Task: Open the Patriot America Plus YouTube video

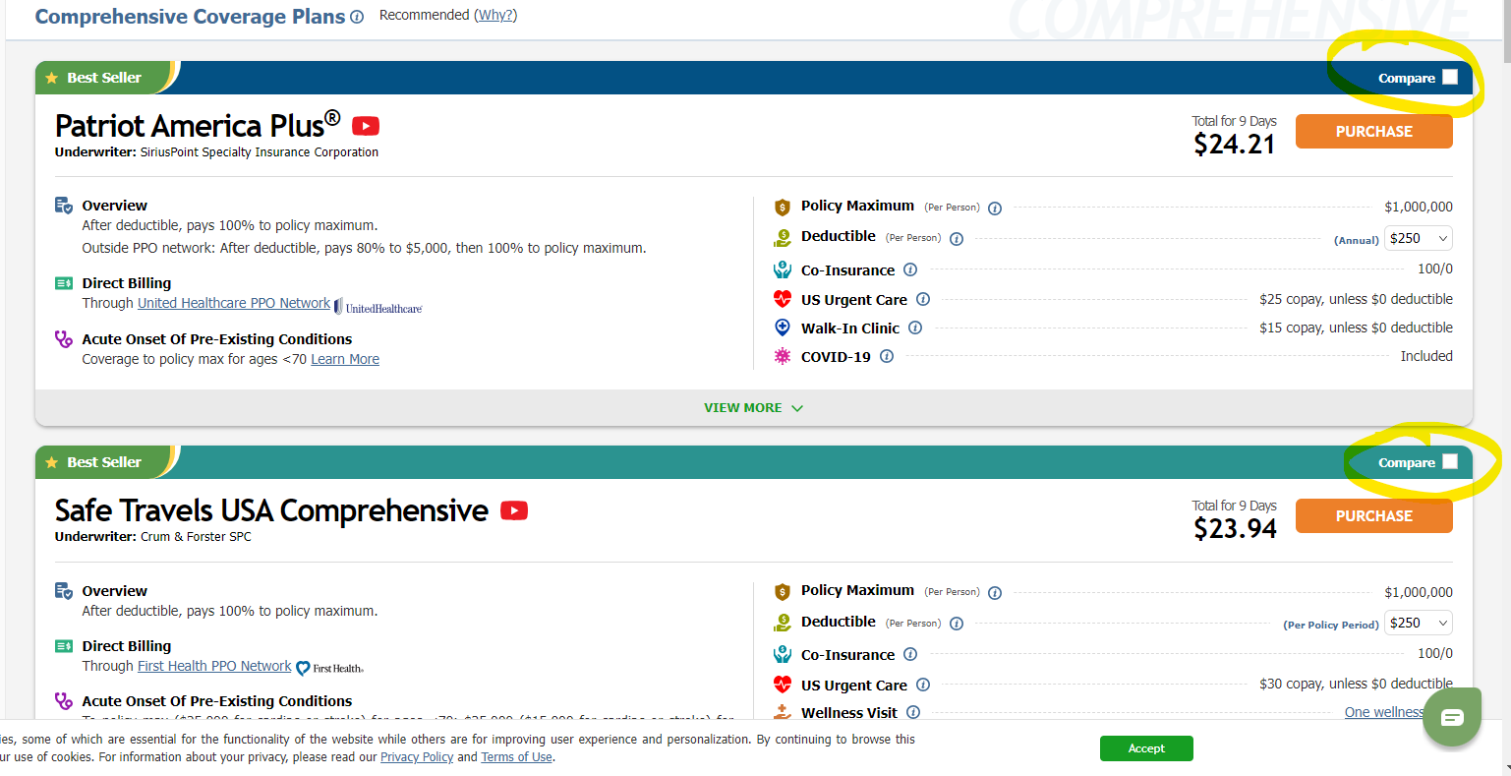Action: (x=366, y=126)
